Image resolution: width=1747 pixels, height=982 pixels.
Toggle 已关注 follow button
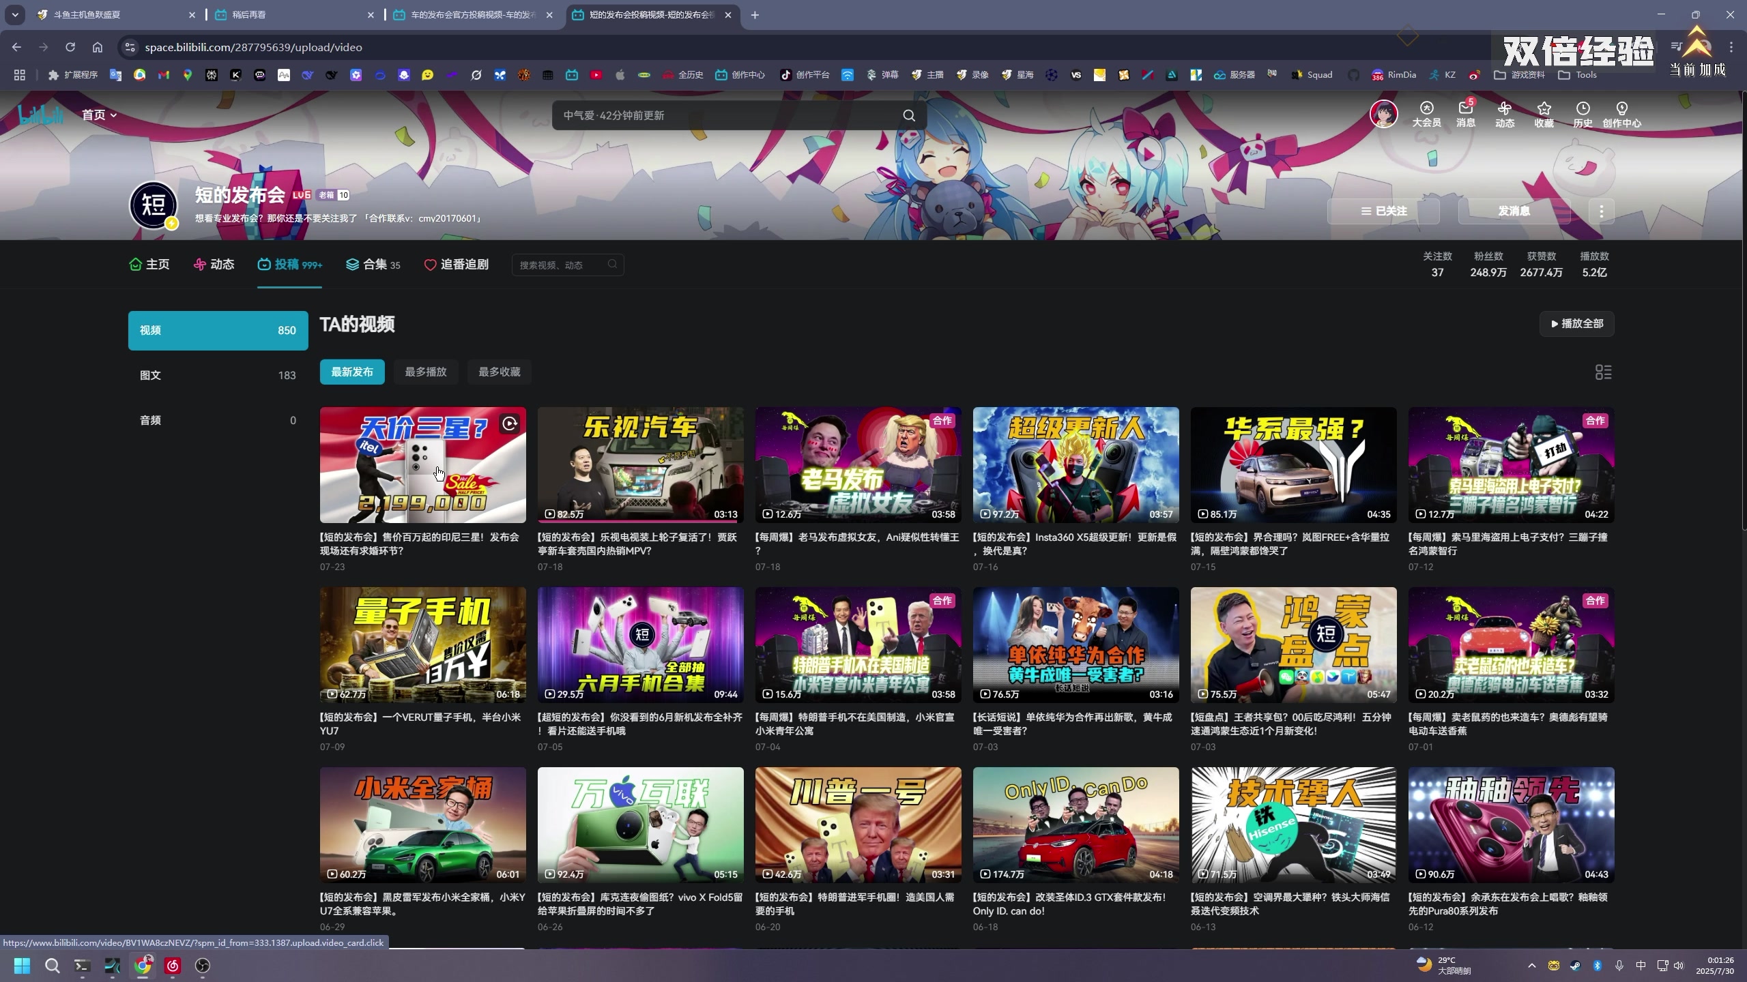1383,211
